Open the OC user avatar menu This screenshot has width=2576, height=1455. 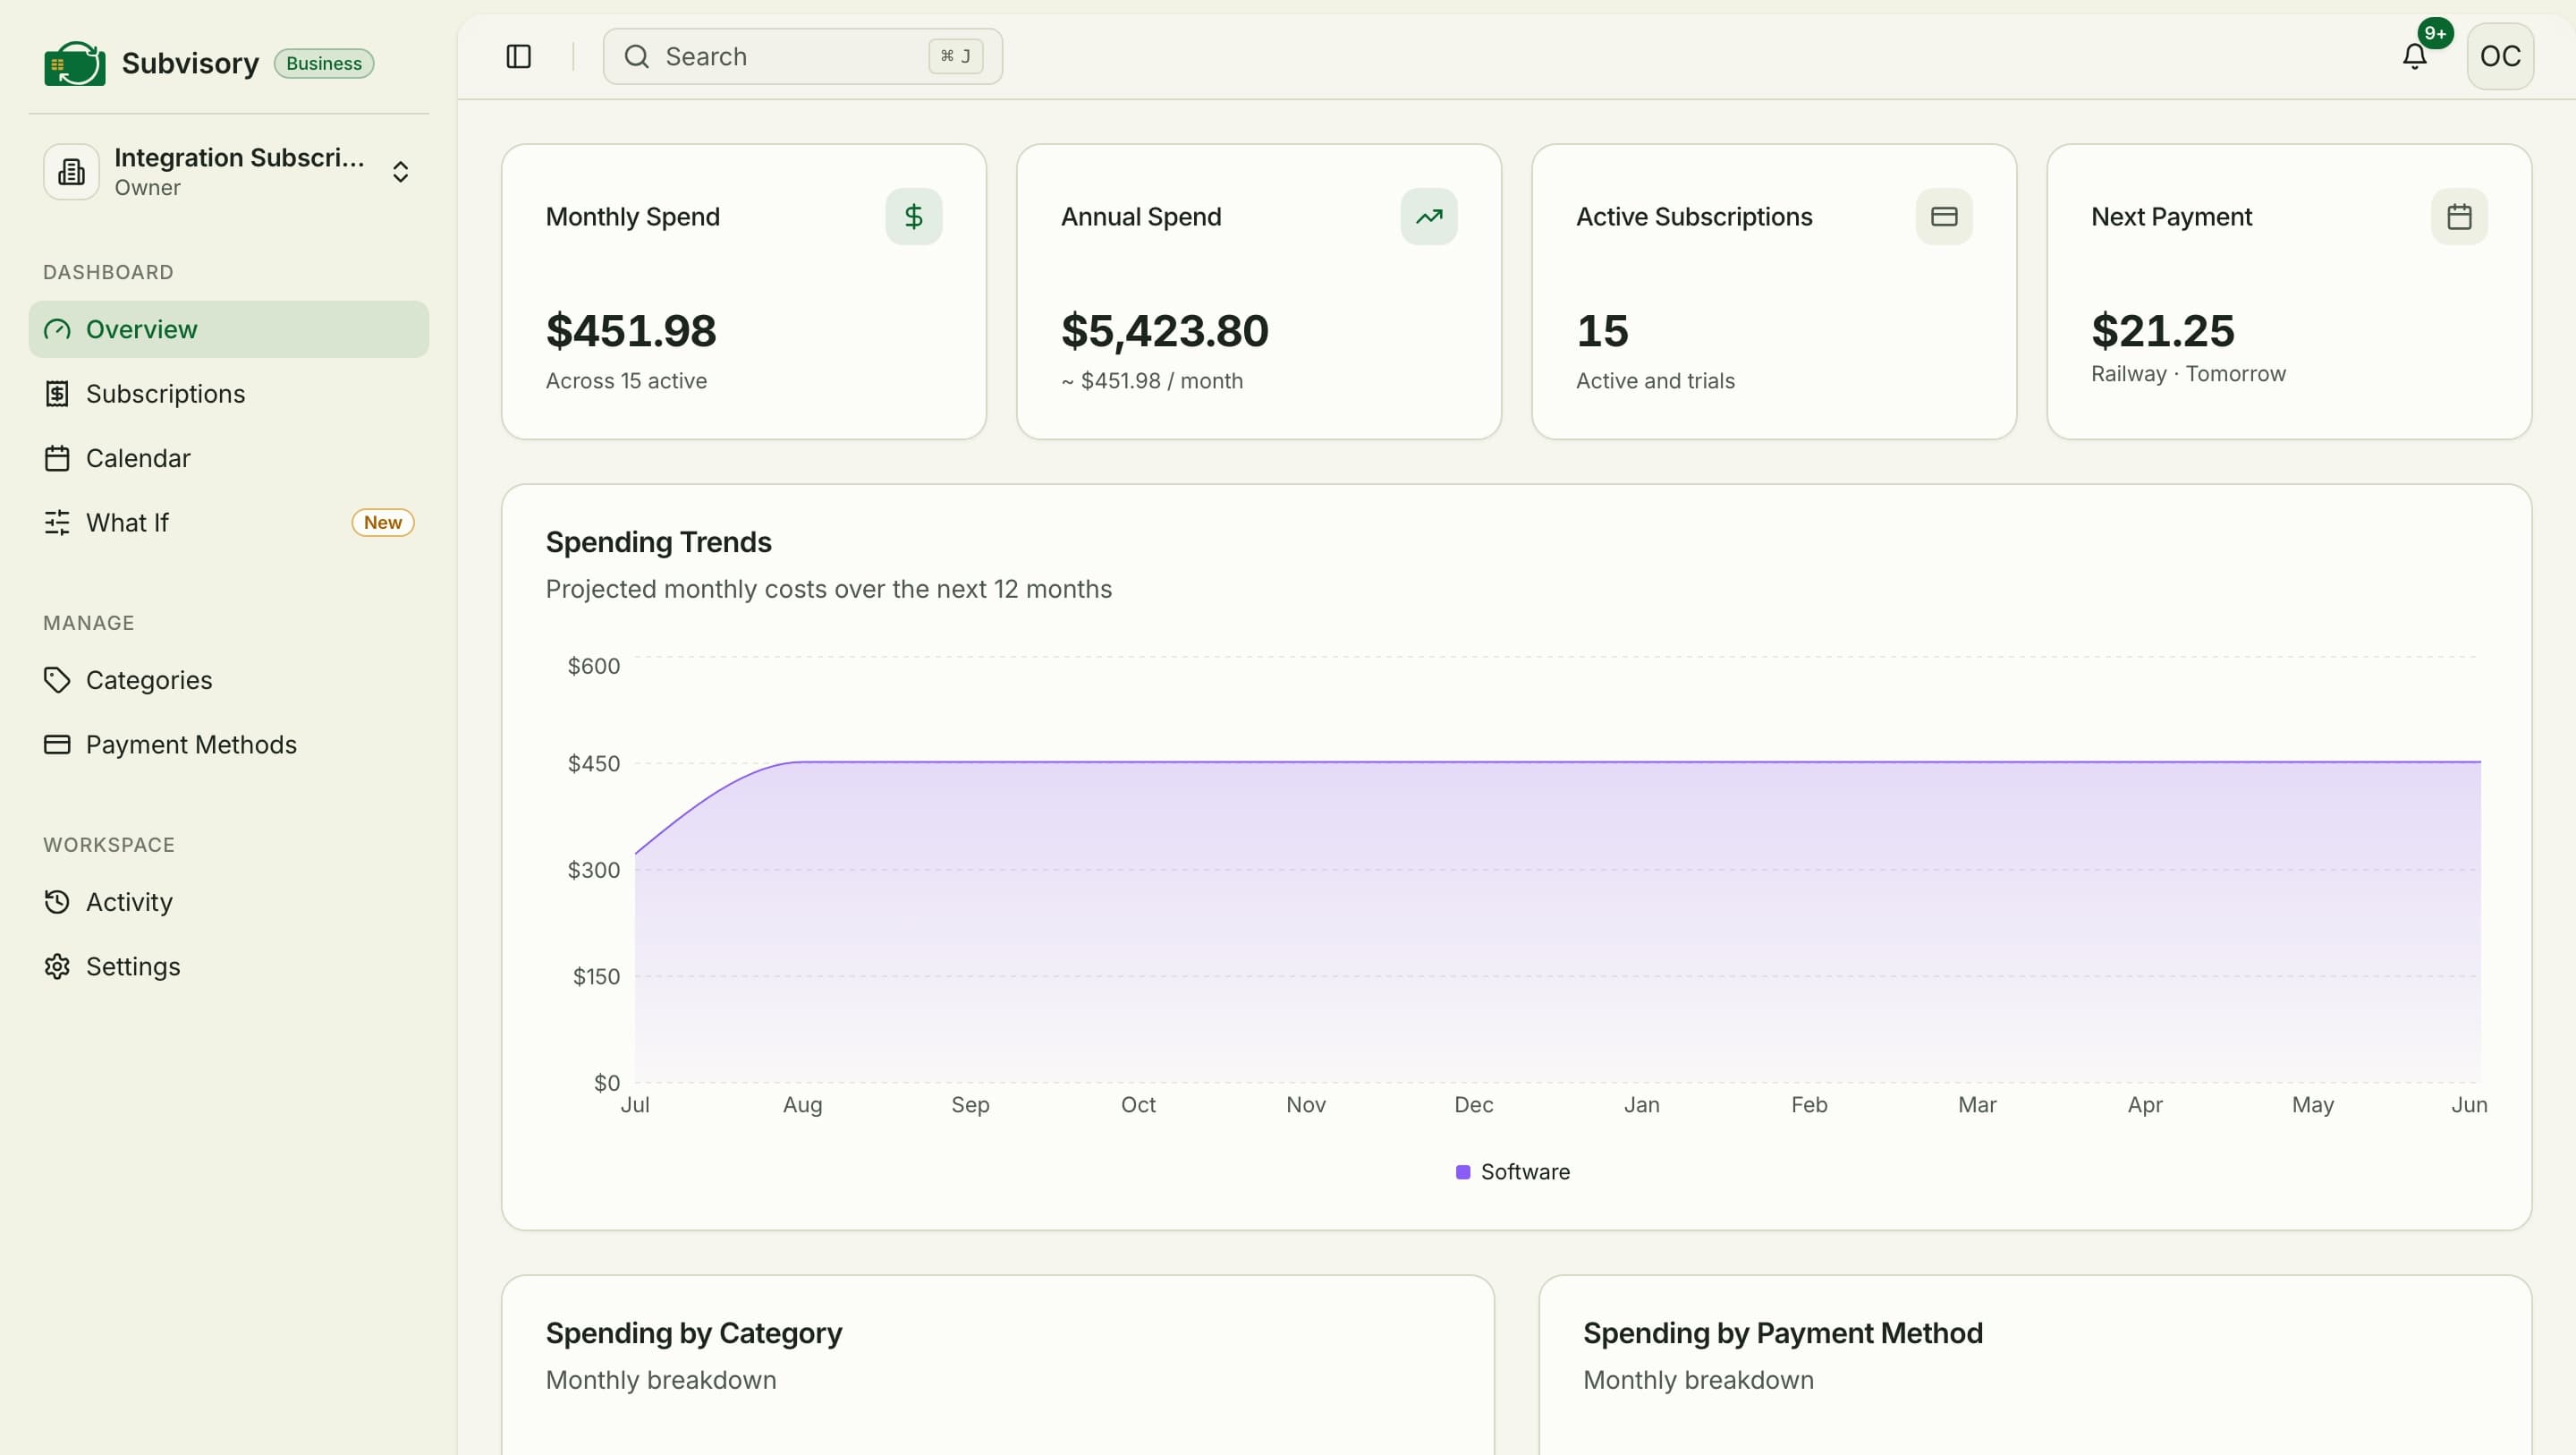(2500, 57)
